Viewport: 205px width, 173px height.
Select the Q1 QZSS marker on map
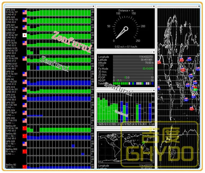(x=194, y=96)
